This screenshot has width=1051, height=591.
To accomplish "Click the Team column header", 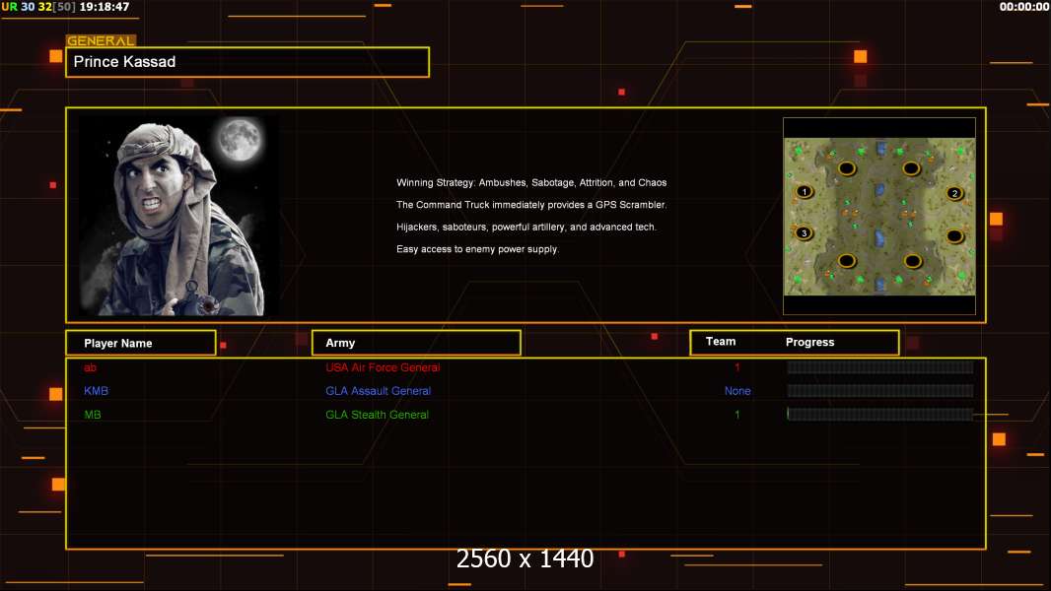I will (x=721, y=342).
